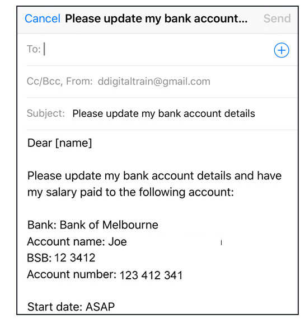Screen dimensions: 305x319
Task: Place cursor in BSB: 12 3412 line
Action: pos(61,258)
